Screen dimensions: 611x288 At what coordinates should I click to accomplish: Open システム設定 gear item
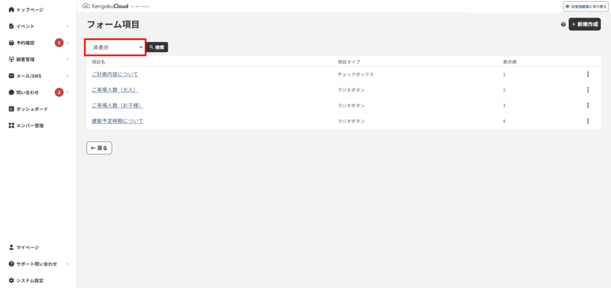point(26,280)
